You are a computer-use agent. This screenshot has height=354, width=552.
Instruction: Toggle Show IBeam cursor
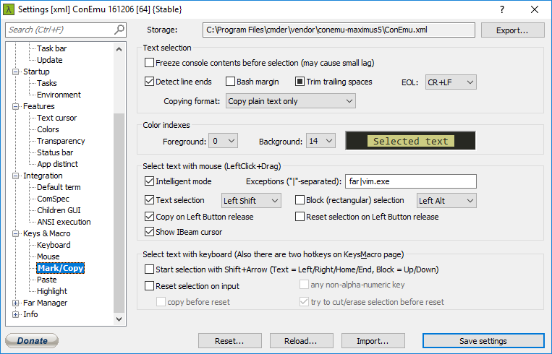(x=149, y=232)
